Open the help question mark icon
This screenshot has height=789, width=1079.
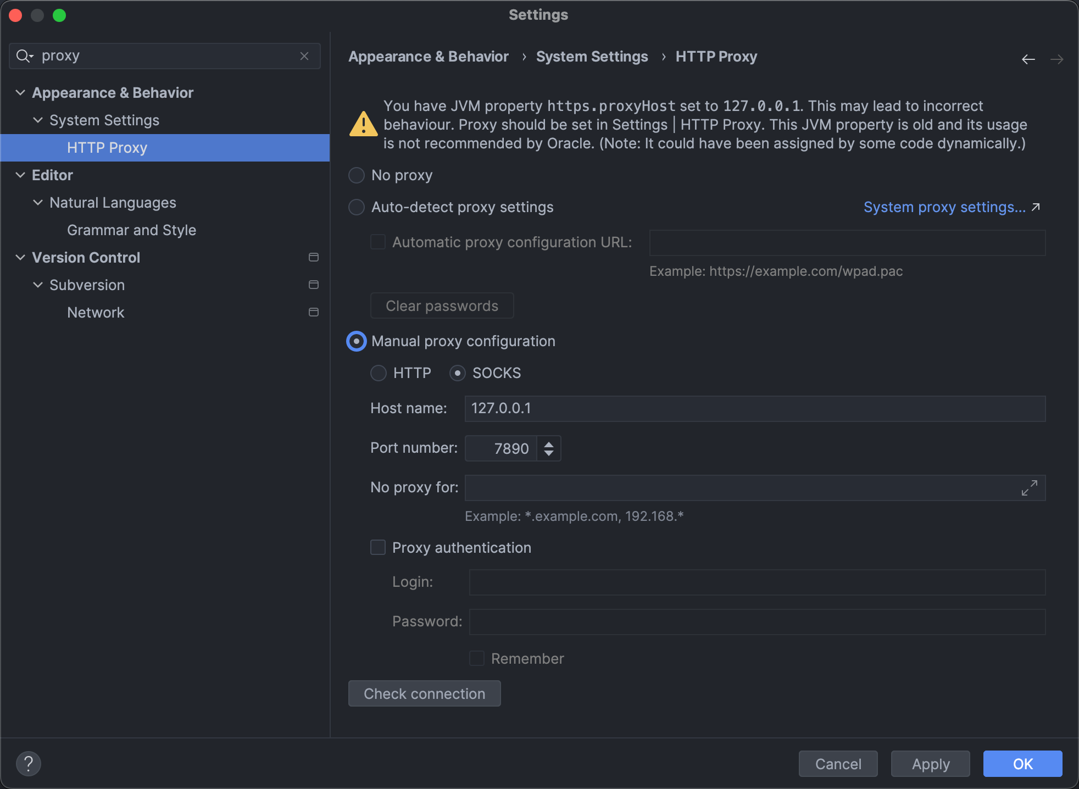[29, 763]
